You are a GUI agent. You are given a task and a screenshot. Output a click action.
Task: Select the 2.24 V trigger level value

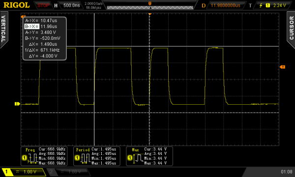pyautogui.click(x=279, y=5)
